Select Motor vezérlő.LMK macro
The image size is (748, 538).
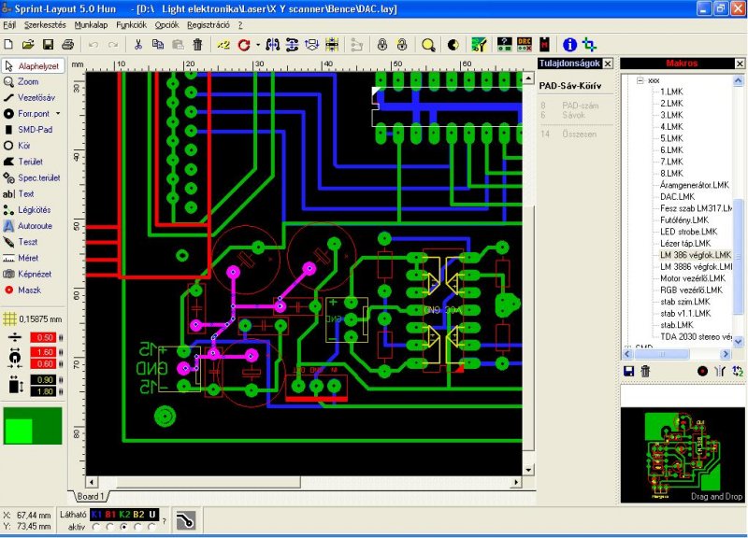[692, 278]
